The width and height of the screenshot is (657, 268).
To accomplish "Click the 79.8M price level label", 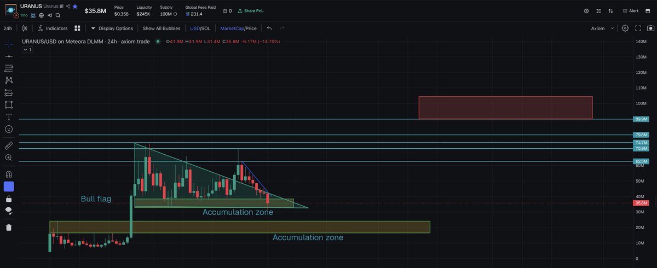I will click(641, 135).
